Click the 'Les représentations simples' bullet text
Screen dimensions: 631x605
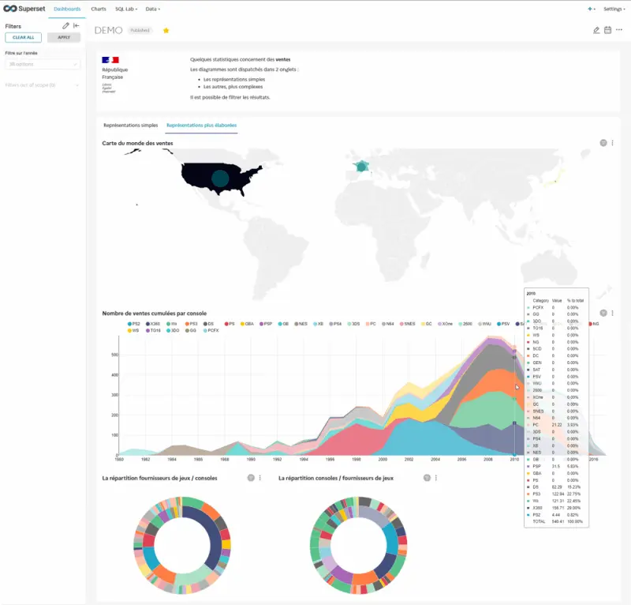pos(234,80)
